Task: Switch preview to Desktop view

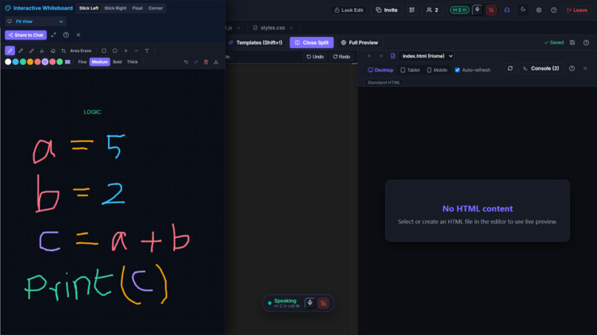Action: click(381, 70)
